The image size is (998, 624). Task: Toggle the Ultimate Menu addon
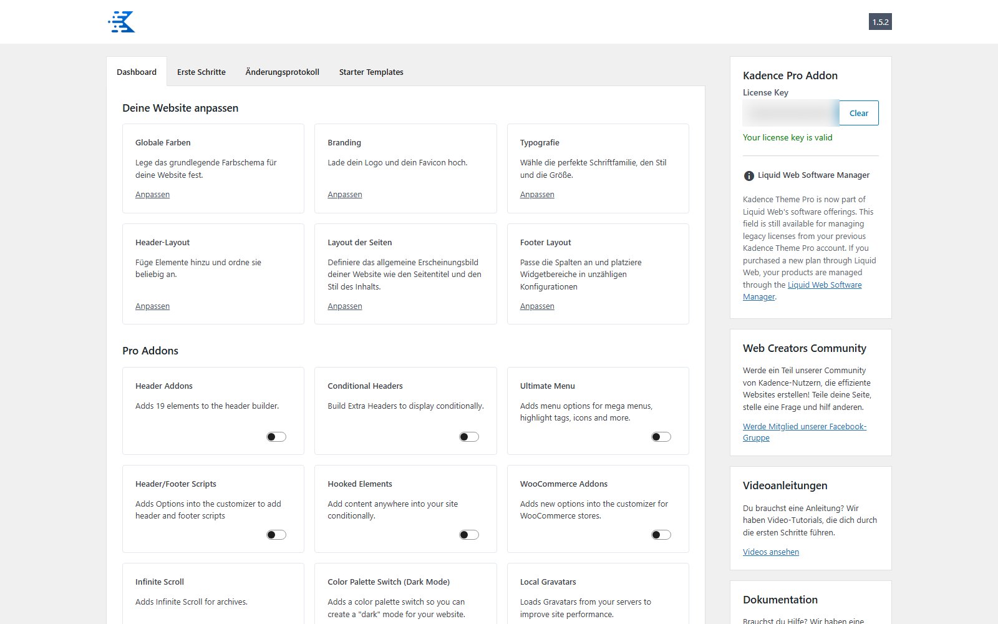pyautogui.click(x=661, y=437)
